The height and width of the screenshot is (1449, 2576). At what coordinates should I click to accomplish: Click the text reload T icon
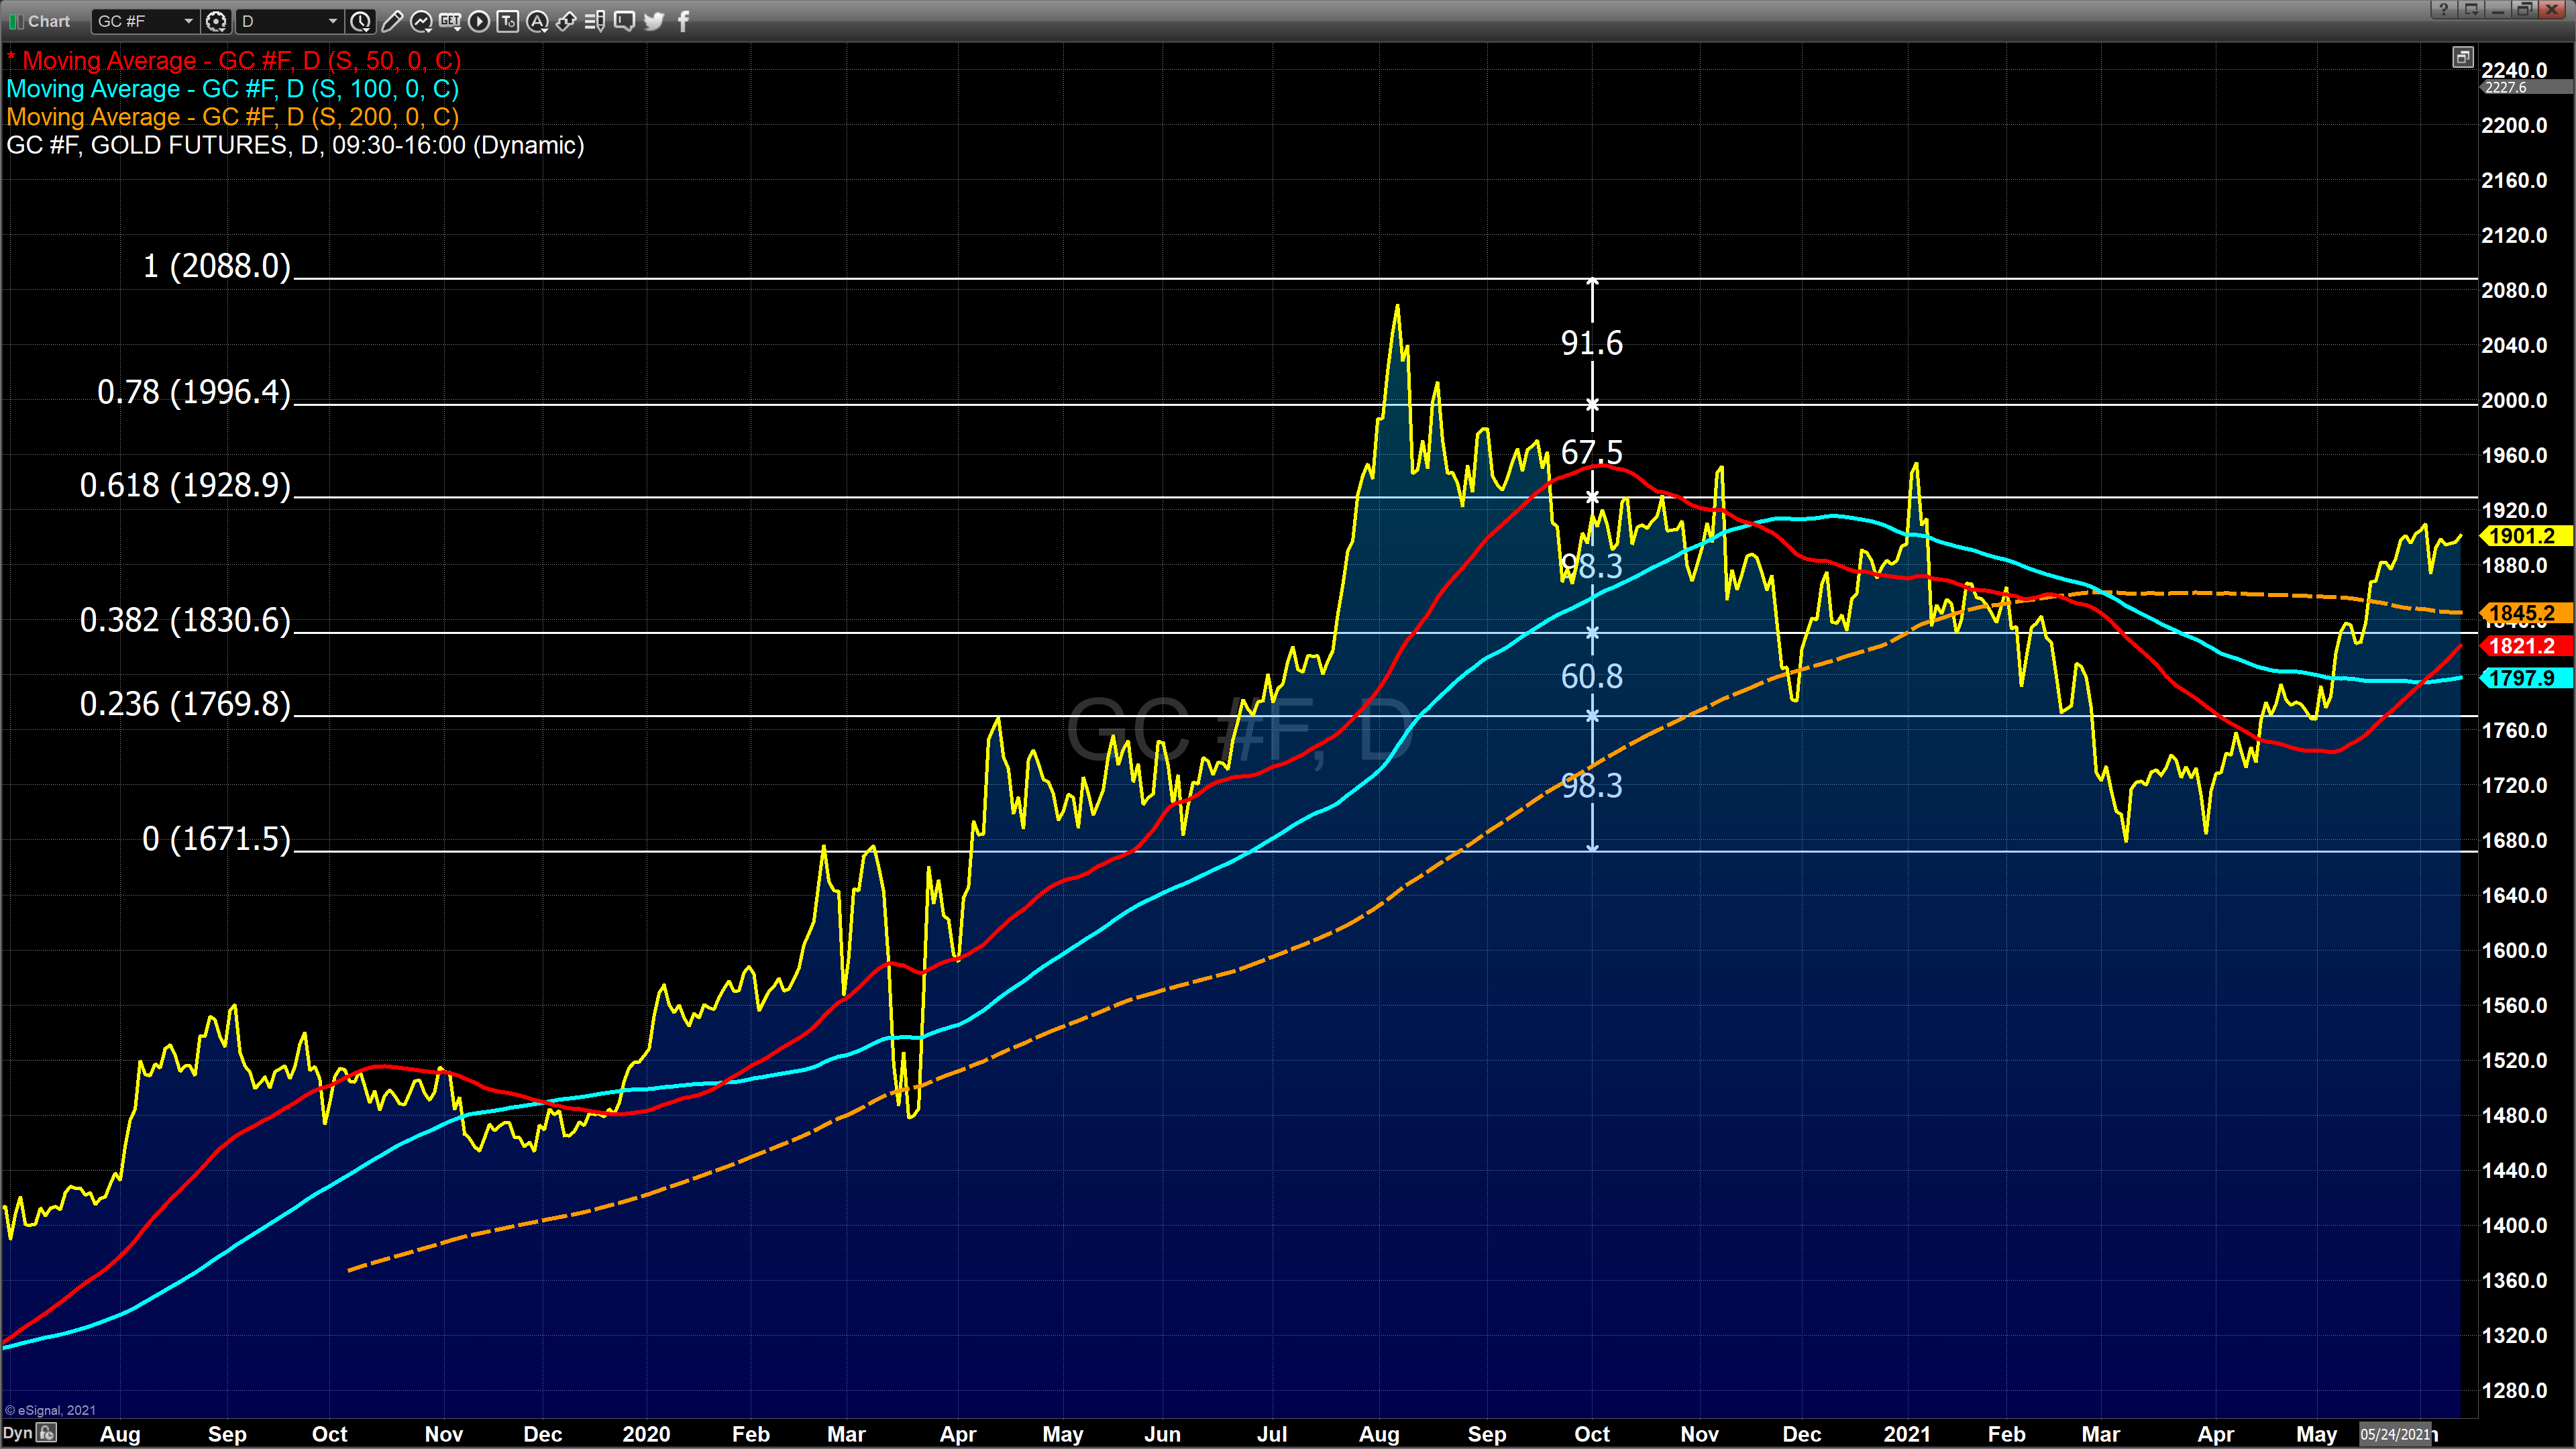point(508,21)
